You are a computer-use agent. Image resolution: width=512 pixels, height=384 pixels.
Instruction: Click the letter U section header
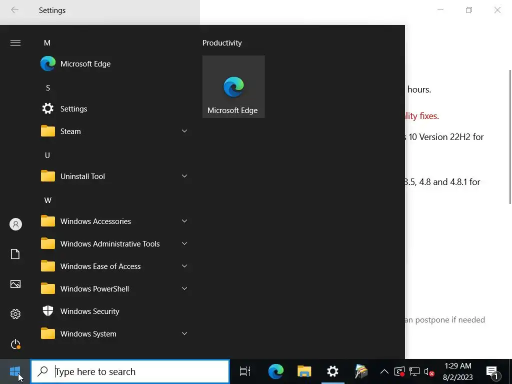[x=47, y=155]
